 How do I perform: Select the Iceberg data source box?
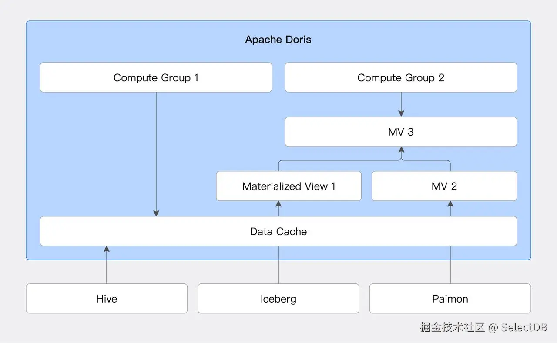(x=278, y=299)
